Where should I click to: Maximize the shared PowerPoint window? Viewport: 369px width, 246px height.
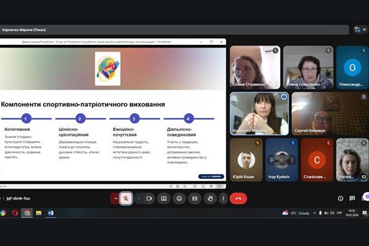pos(211,42)
